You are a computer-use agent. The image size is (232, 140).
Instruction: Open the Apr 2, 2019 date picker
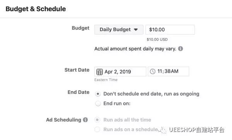[x=120, y=72]
